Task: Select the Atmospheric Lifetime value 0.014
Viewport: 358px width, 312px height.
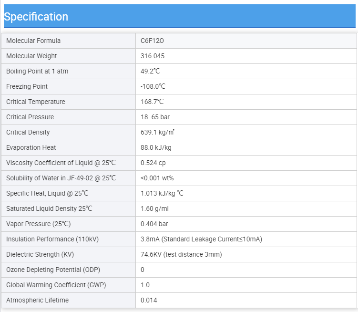Action: (x=149, y=301)
